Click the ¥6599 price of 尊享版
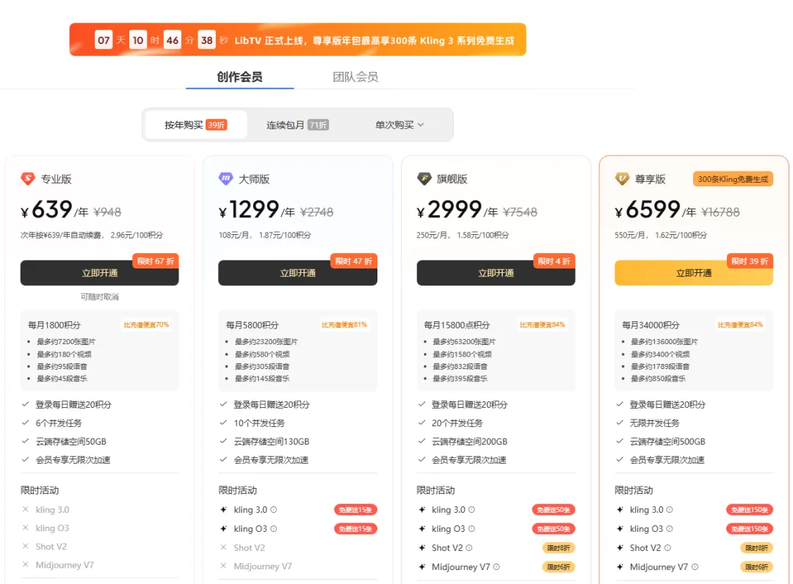Viewport: 793px width, 584px height. (648, 210)
